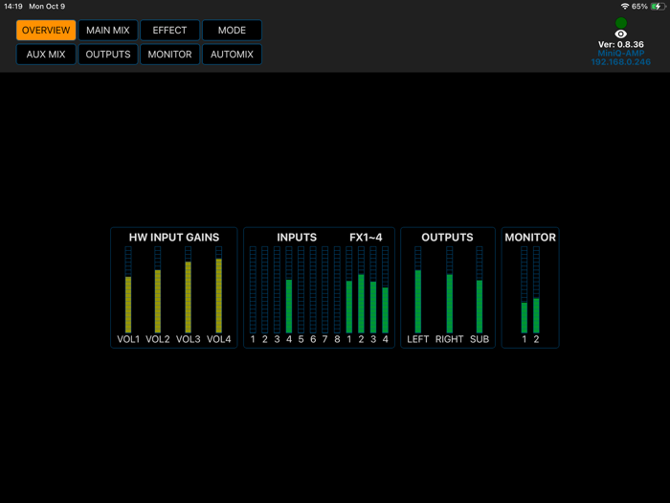Click monitor 2 level meter
Image resolution: width=670 pixels, height=503 pixels.
point(536,289)
